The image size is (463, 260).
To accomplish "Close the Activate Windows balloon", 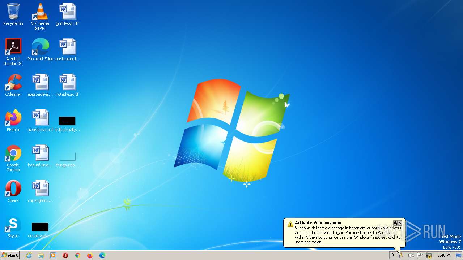I will click(400, 223).
